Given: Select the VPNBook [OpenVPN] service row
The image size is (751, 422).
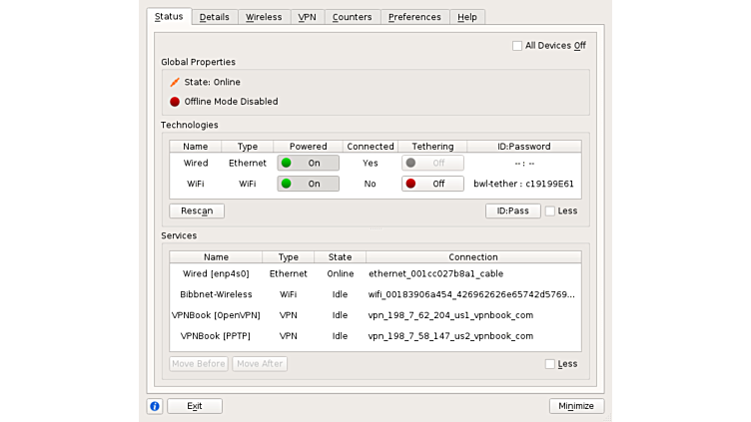Looking at the screenshot, I should [x=375, y=315].
